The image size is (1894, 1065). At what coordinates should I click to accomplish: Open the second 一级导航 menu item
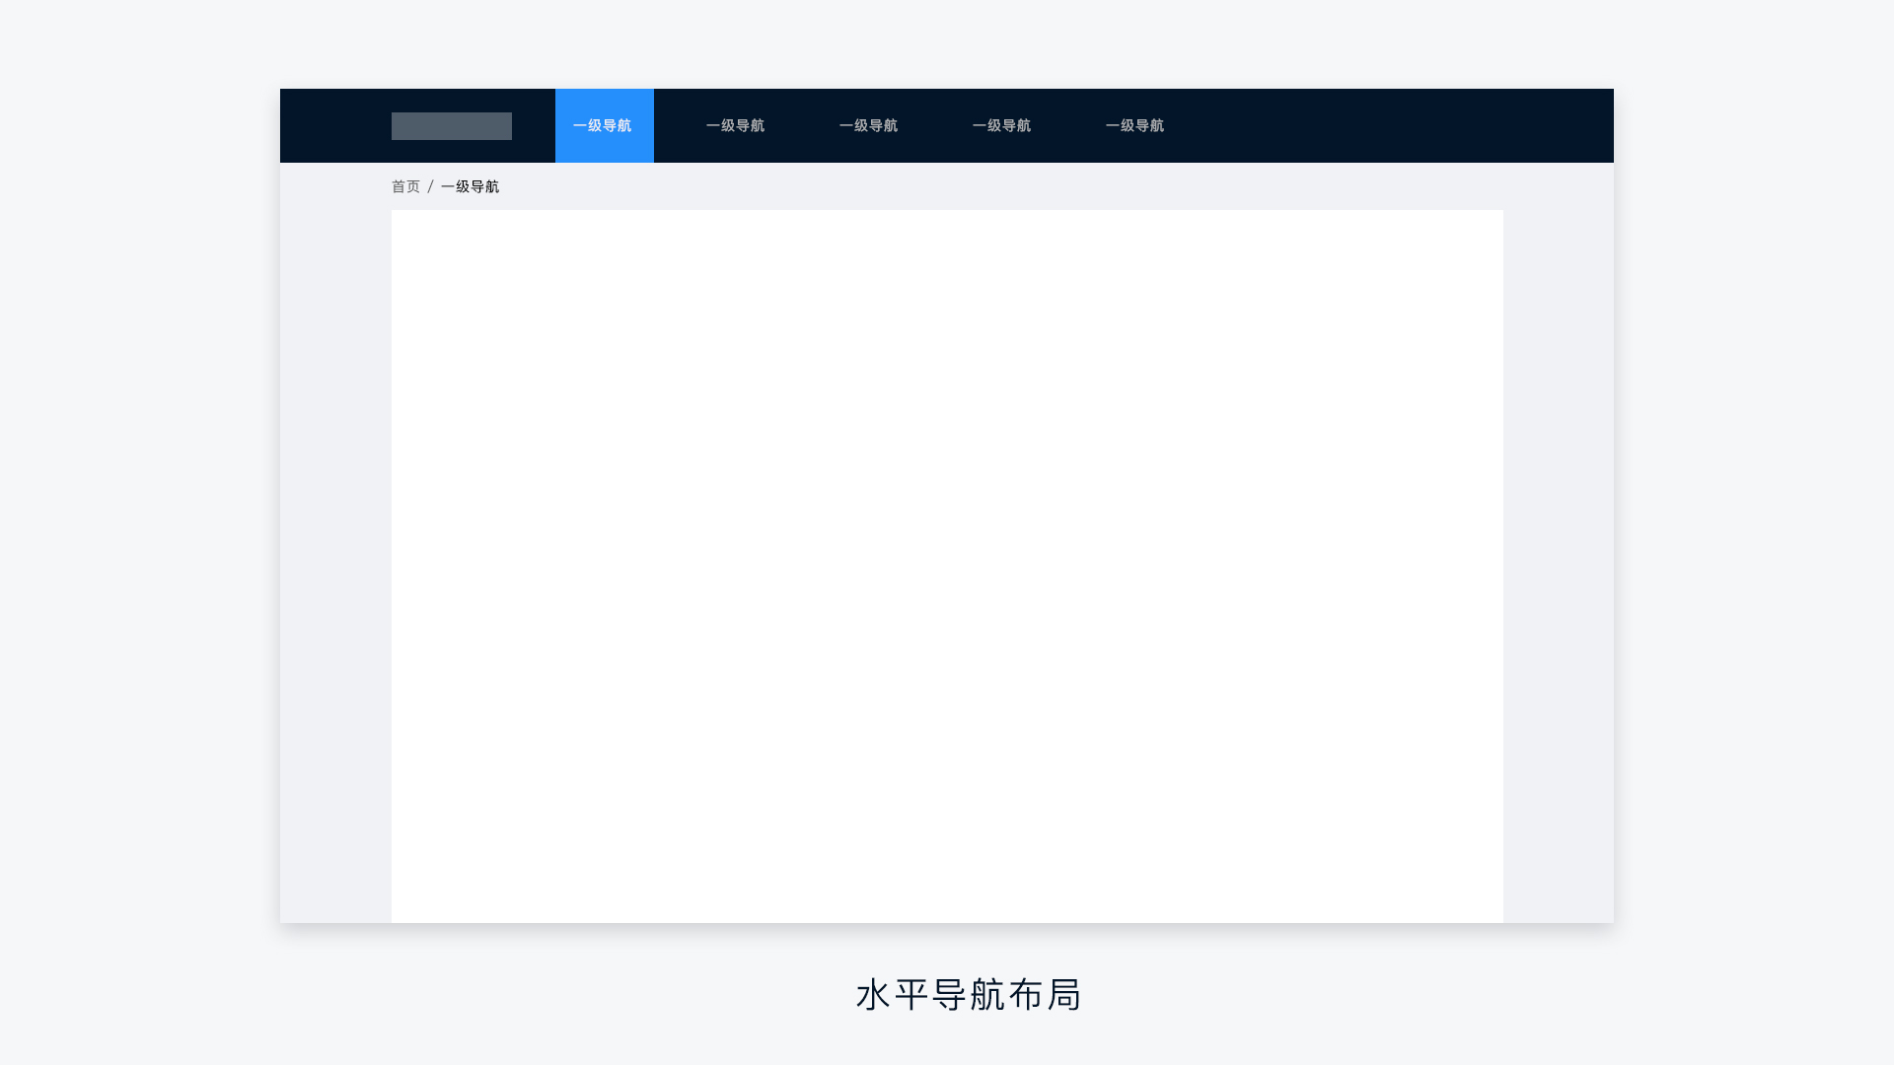[735, 126]
